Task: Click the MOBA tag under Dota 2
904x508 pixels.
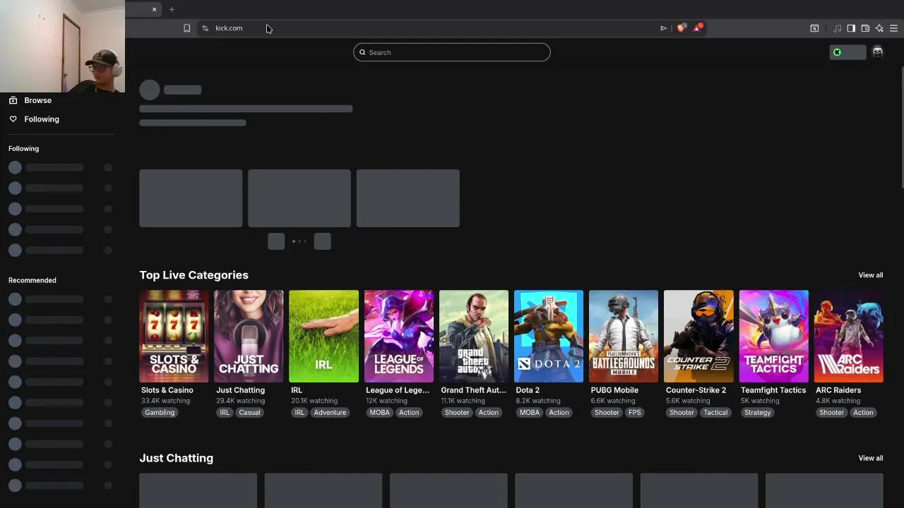Action: tap(529, 413)
